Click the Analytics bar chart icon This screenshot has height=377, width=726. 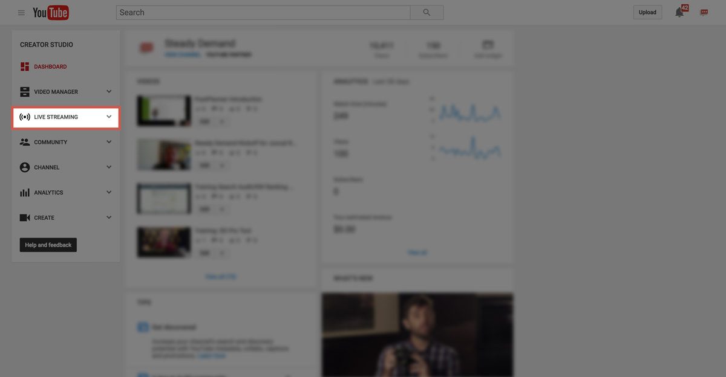click(x=25, y=193)
